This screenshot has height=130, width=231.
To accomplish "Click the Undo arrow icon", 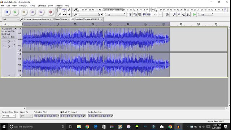I will click(156, 14).
